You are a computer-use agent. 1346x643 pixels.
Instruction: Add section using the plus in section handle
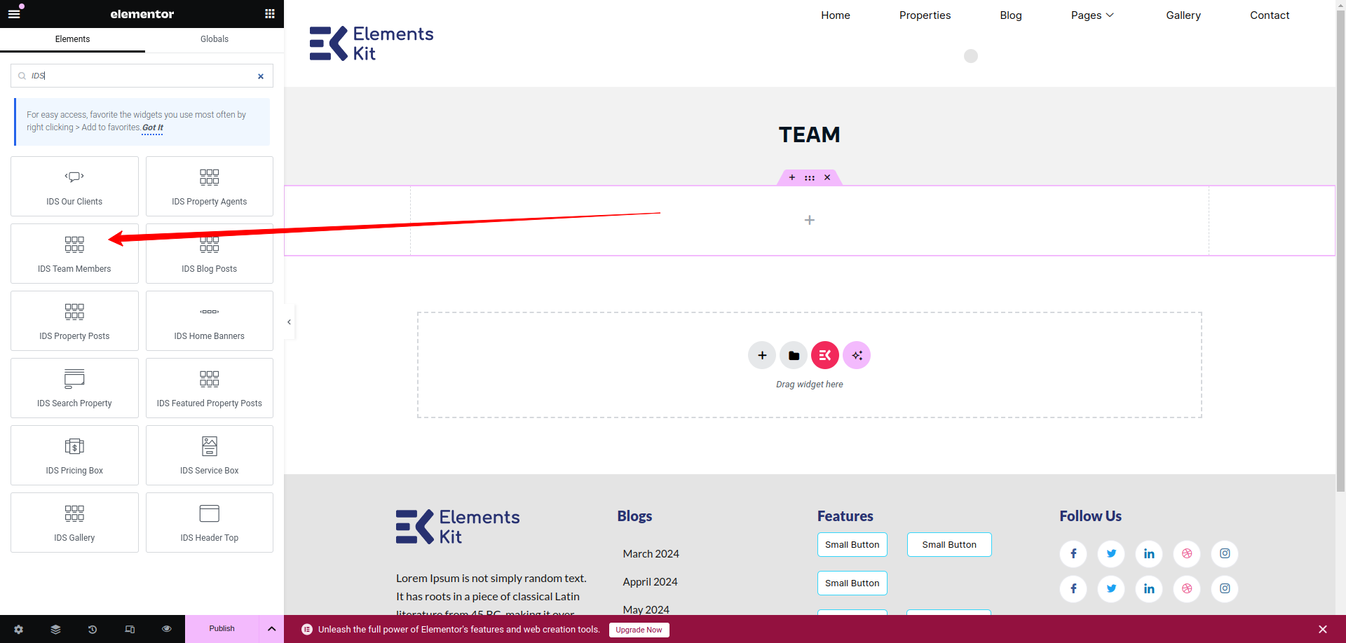(x=792, y=177)
